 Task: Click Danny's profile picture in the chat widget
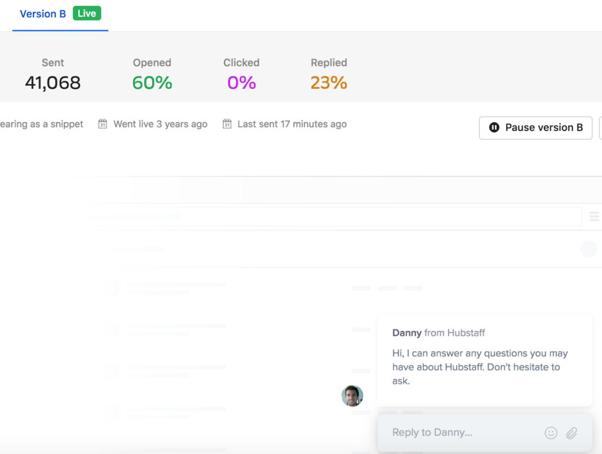pos(352,396)
